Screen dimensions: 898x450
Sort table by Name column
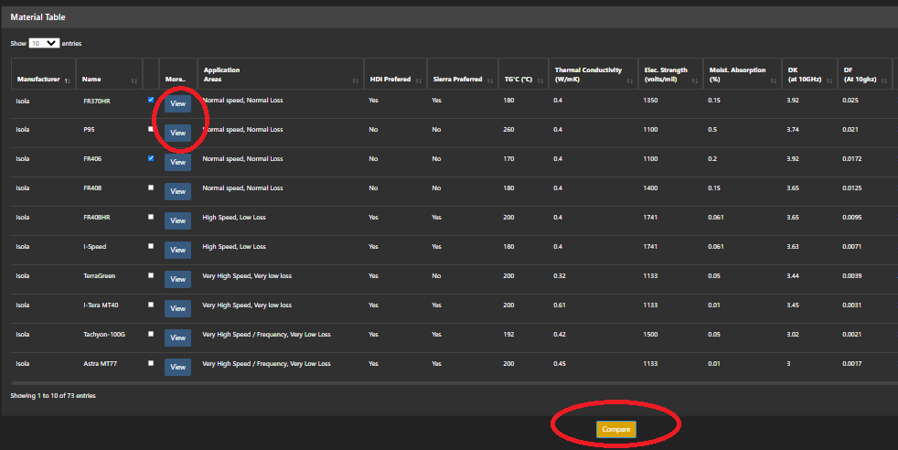pyautogui.click(x=109, y=74)
